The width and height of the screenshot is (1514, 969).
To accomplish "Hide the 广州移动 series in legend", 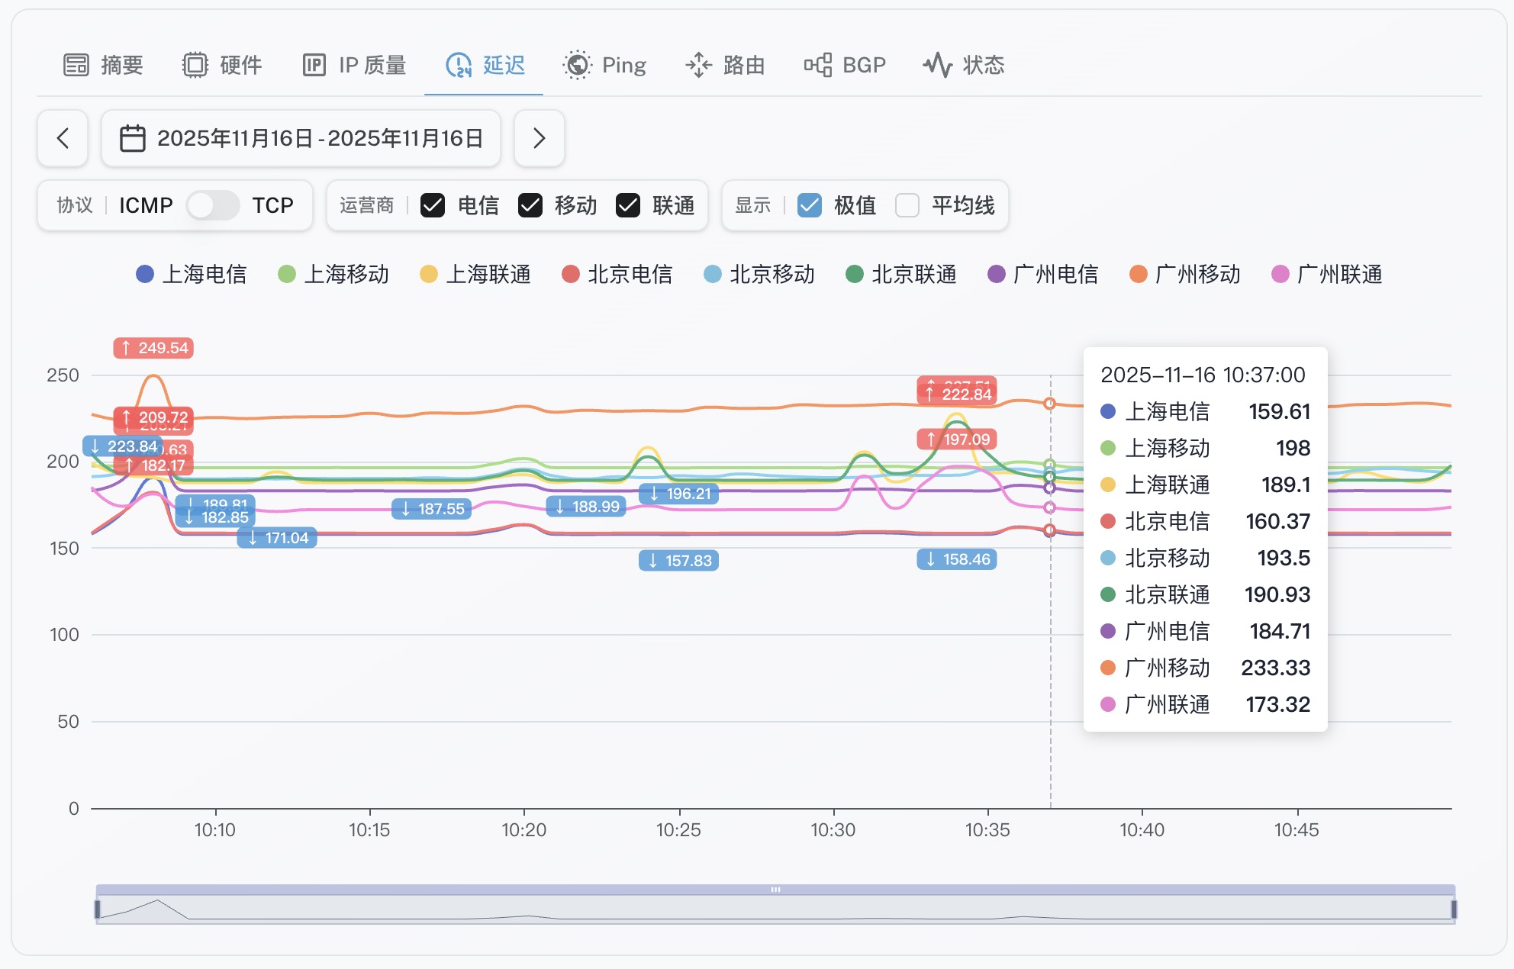I will click(x=1197, y=275).
